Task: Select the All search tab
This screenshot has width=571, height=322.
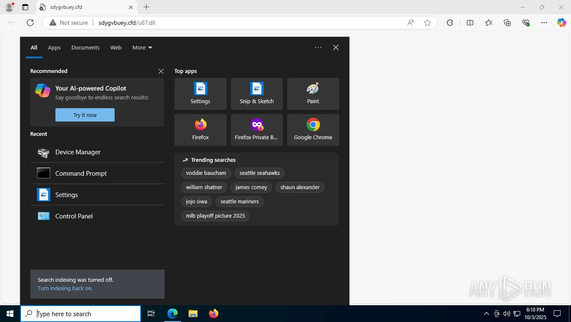Action: pos(34,48)
